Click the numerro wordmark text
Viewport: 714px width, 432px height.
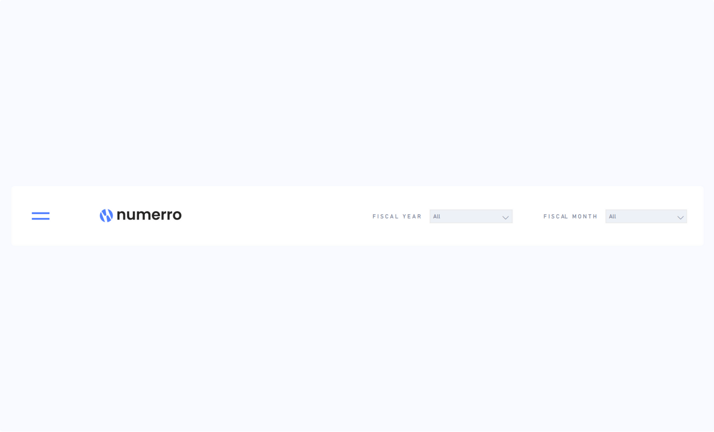tap(149, 215)
